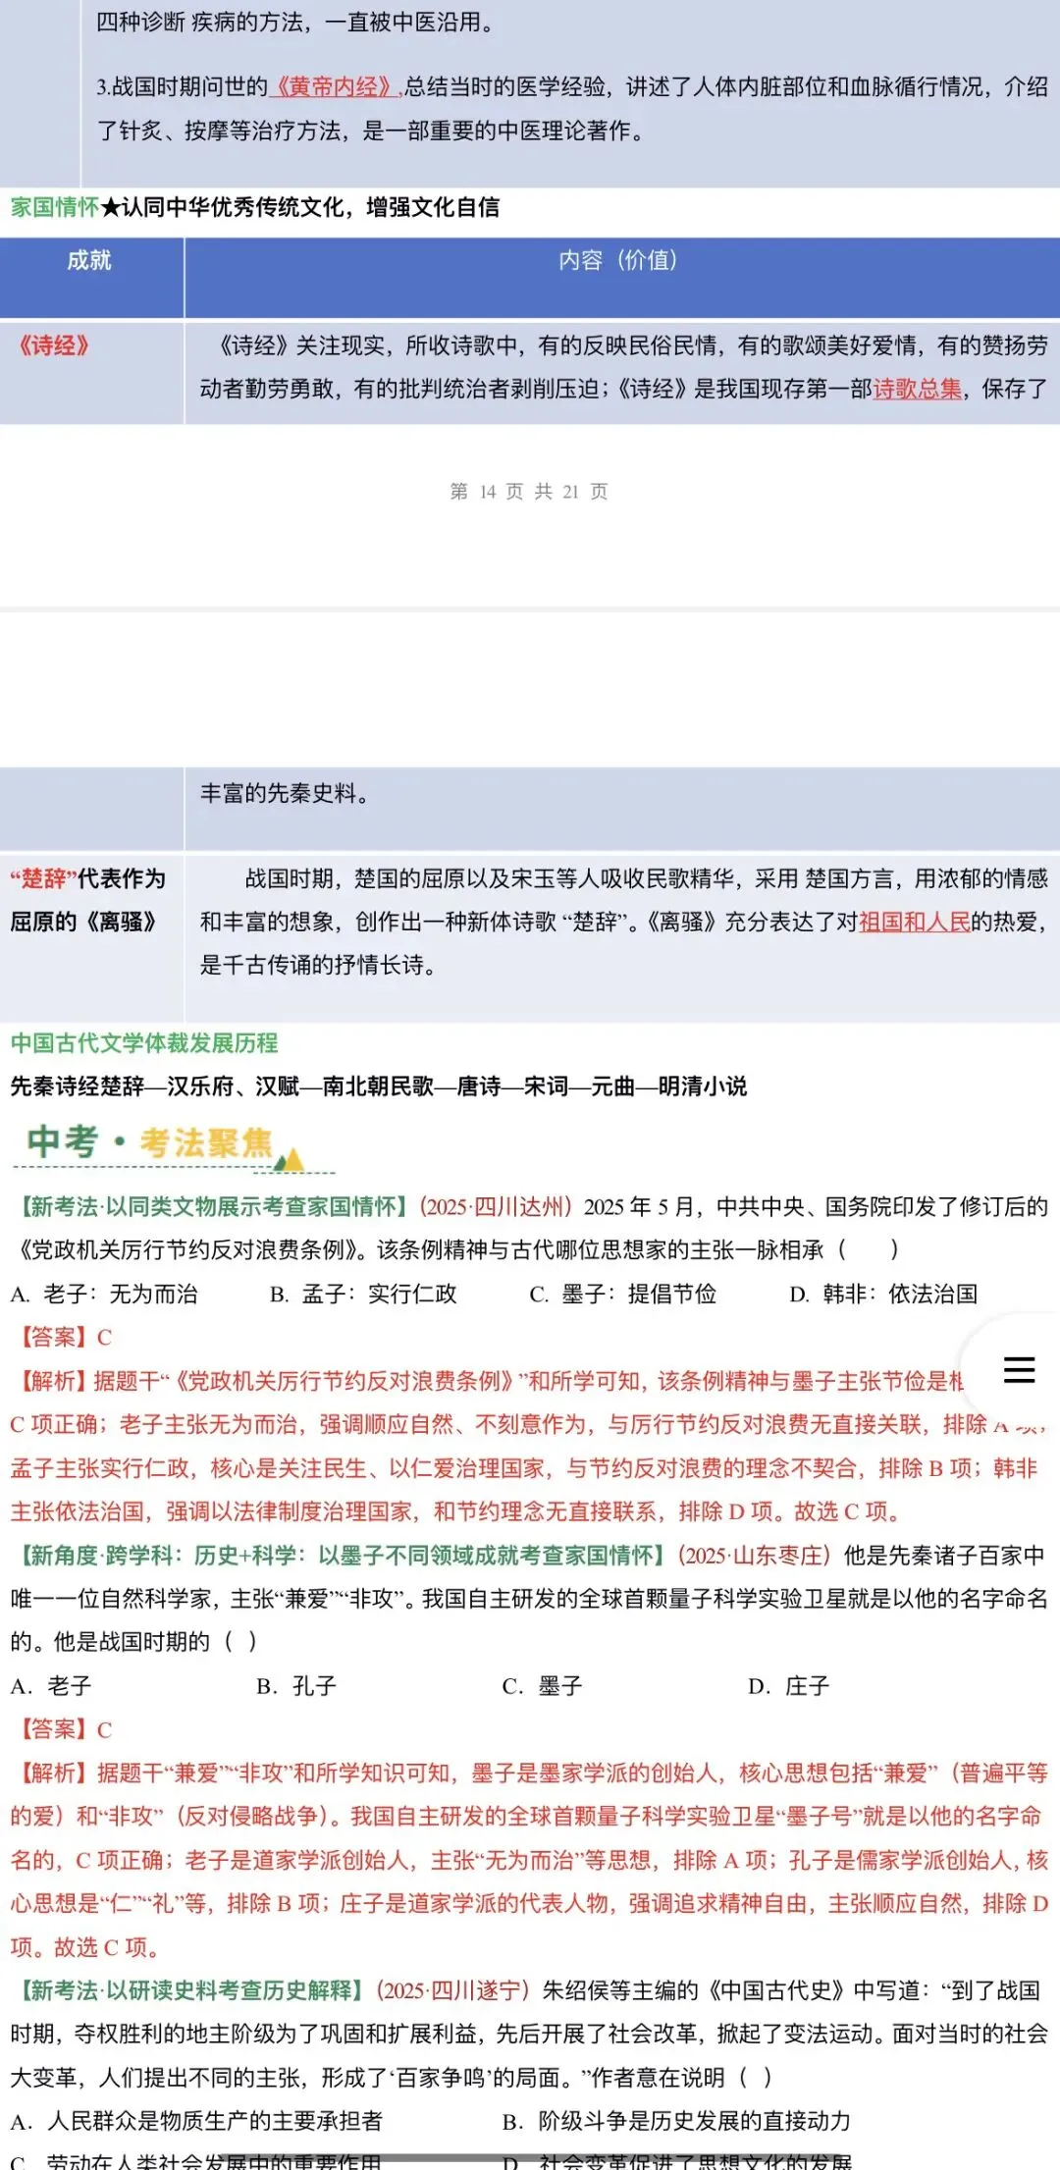The width and height of the screenshot is (1060, 2170).
Task: Select option D. 韩非：依法治国
Action: tap(883, 1294)
